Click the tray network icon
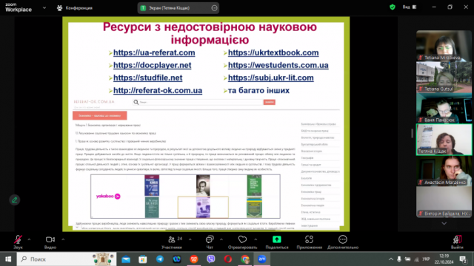Image resolution: width=474 pixels, height=266 pixels. coord(416,259)
